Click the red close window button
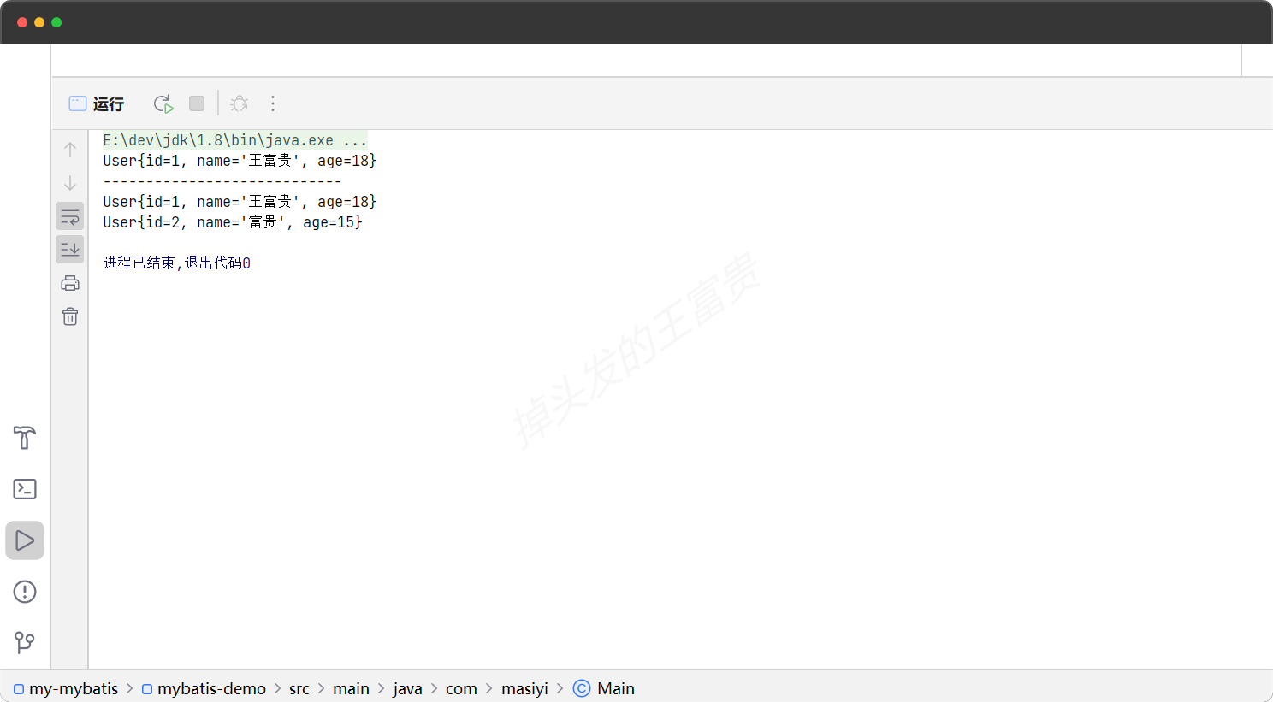 point(22,22)
